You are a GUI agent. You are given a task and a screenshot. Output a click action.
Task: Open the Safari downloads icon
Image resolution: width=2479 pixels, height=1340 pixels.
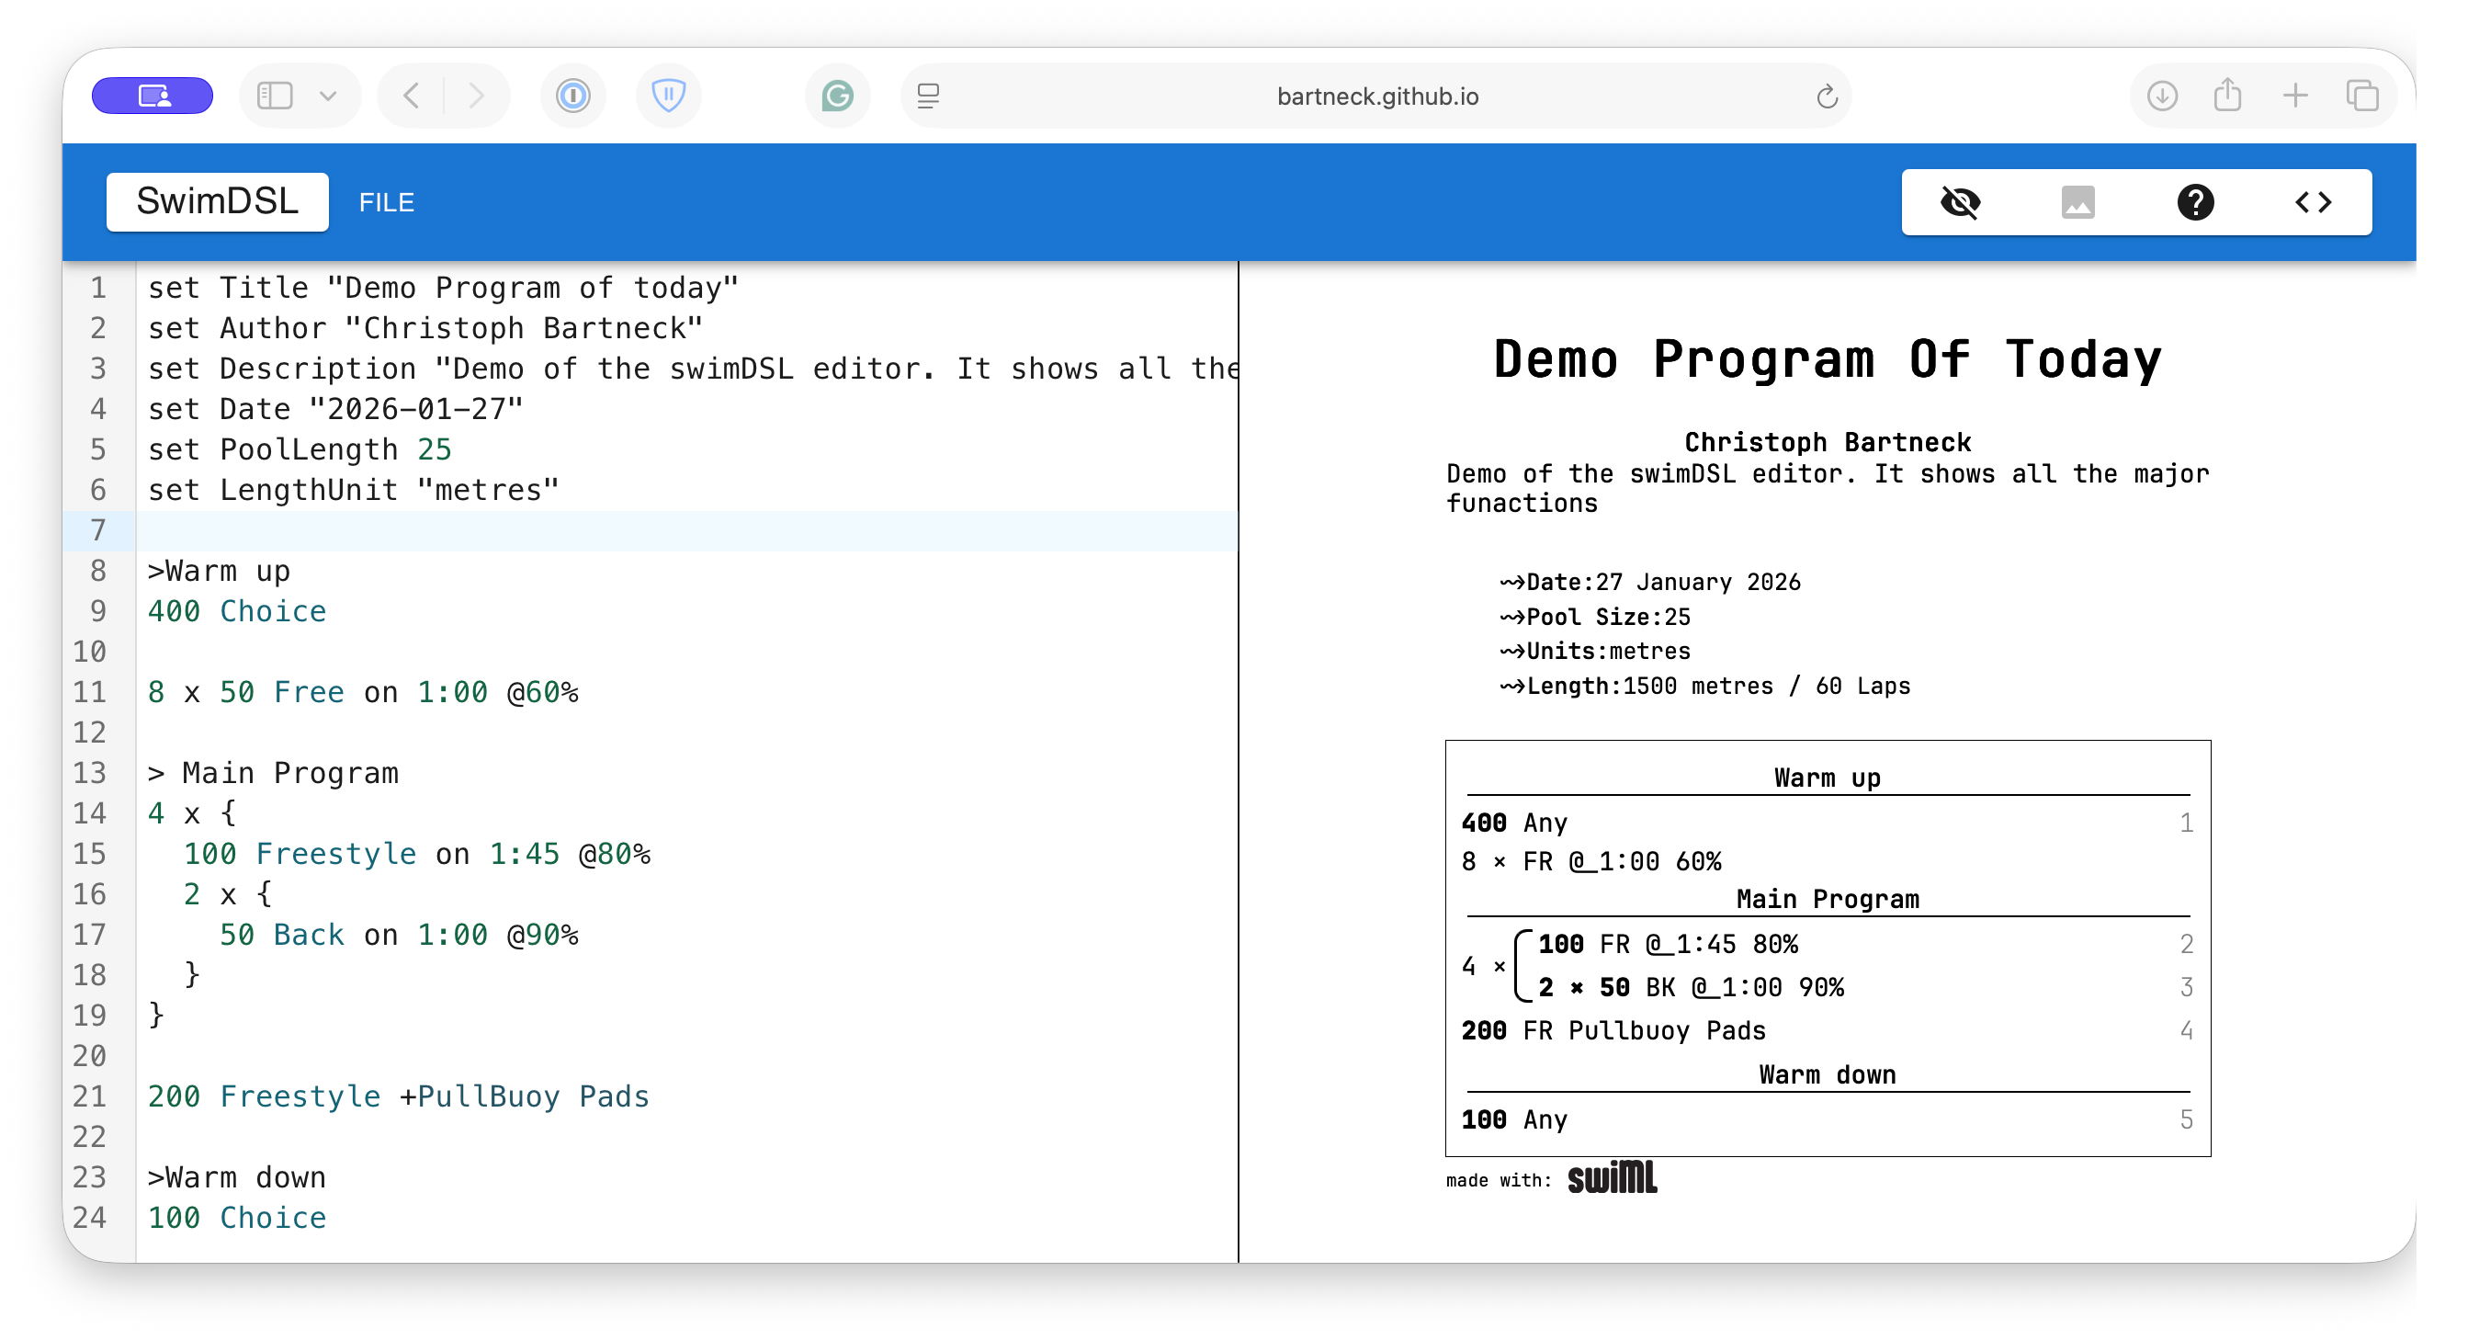tap(2162, 97)
